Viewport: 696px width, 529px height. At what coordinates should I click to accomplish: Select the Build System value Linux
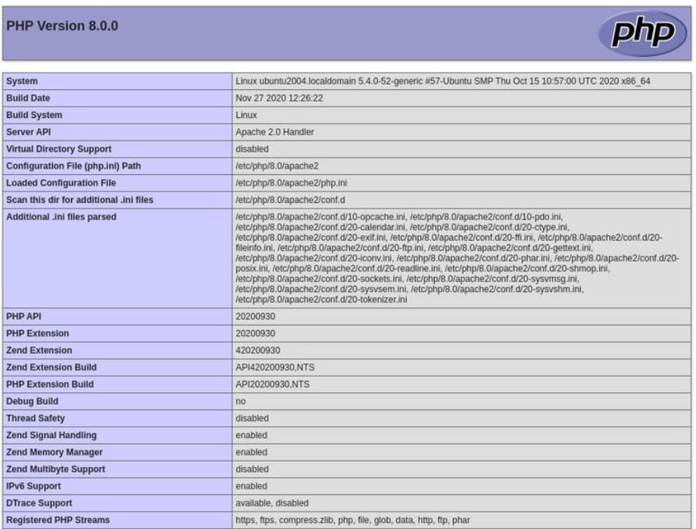coord(246,115)
